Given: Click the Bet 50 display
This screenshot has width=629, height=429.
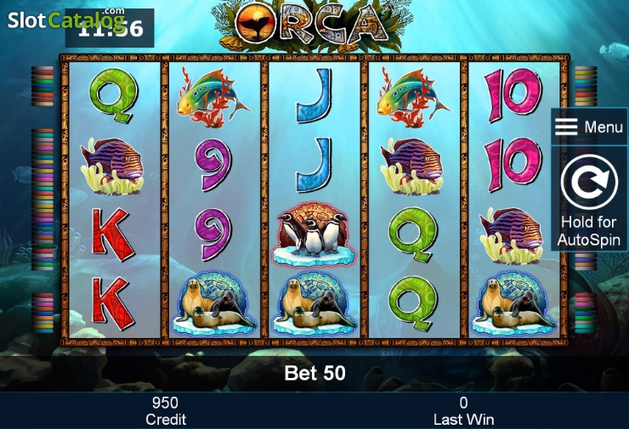Looking at the screenshot, I should (x=314, y=373).
